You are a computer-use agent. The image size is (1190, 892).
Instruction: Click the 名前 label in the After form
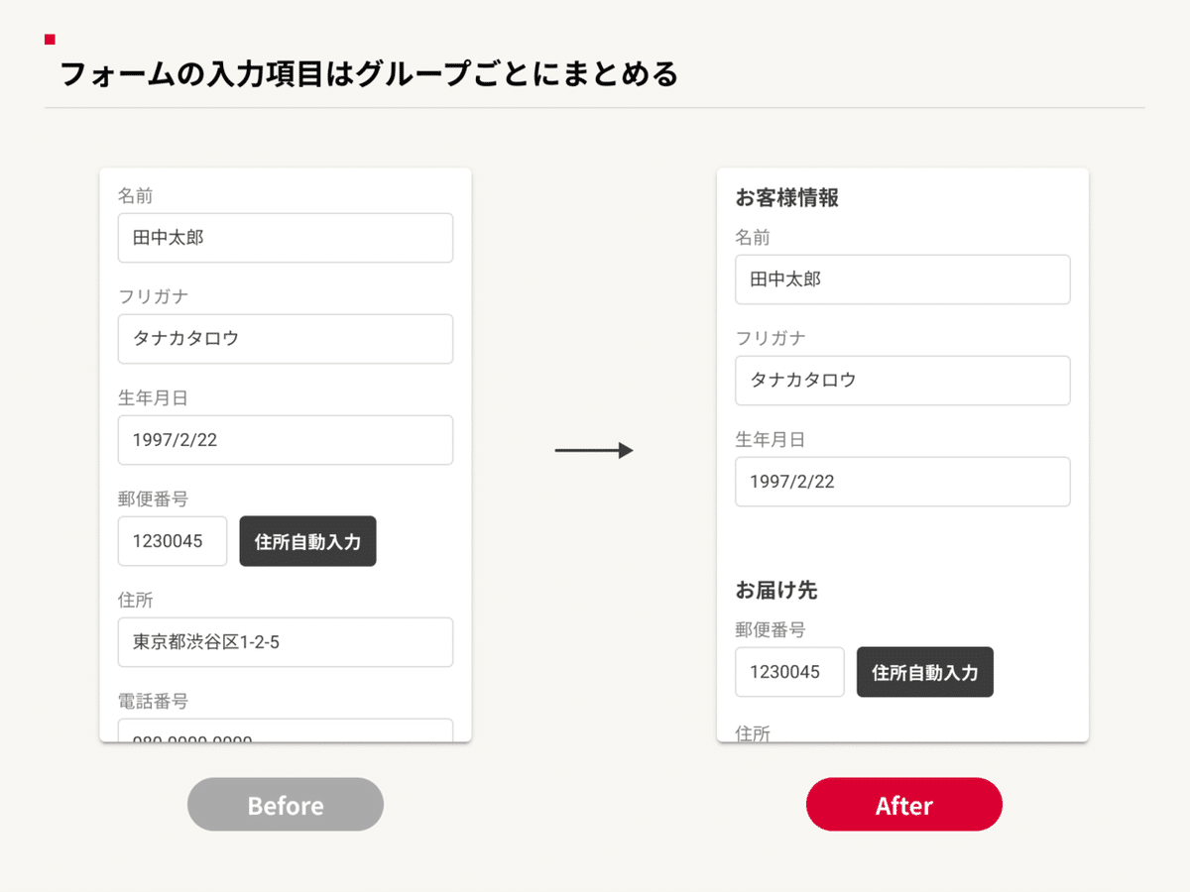coord(753,238)
